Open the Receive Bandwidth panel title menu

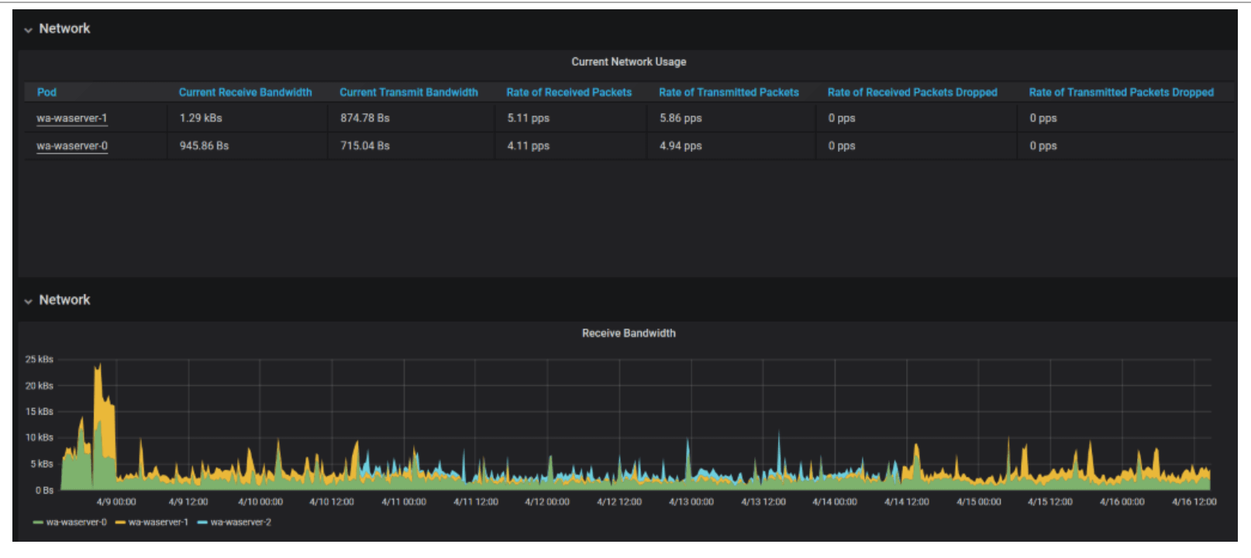point(629,333)
